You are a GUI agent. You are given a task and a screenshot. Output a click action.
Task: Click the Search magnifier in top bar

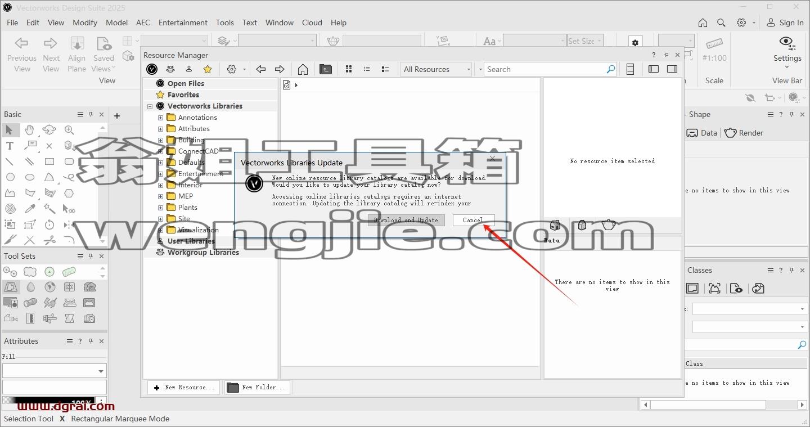coord(721,23)
